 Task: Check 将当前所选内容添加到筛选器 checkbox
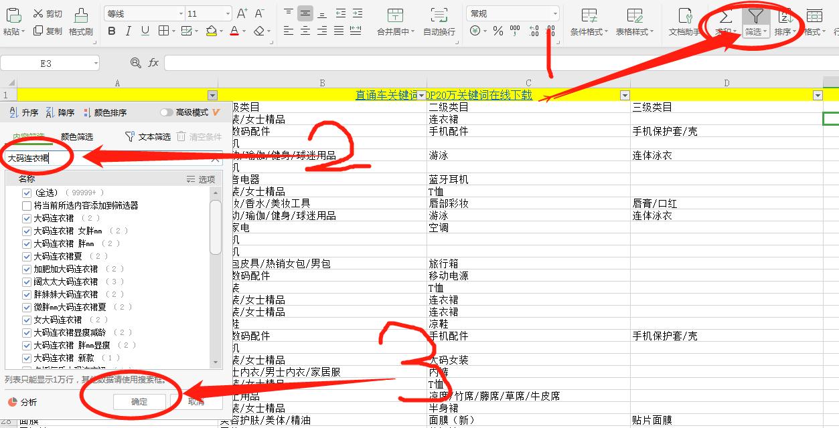(26, 204)
